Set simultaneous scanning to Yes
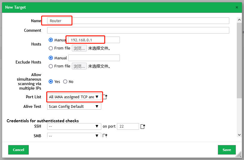The width and height of the screenshot is (244, 160). (51, 81)
